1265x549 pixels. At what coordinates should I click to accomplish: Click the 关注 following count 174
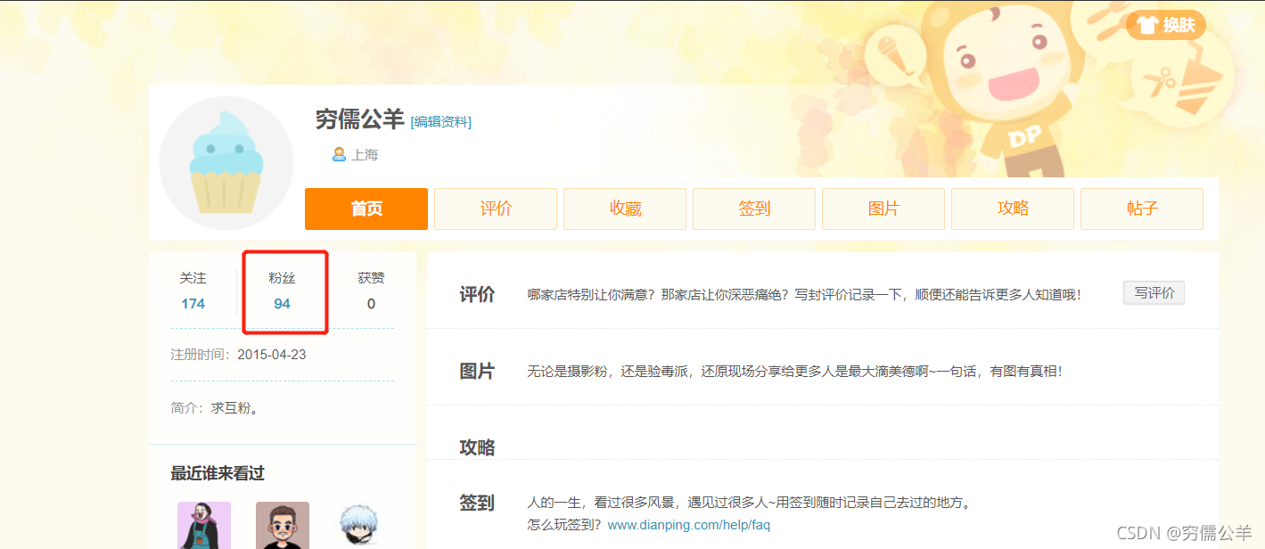193,304
